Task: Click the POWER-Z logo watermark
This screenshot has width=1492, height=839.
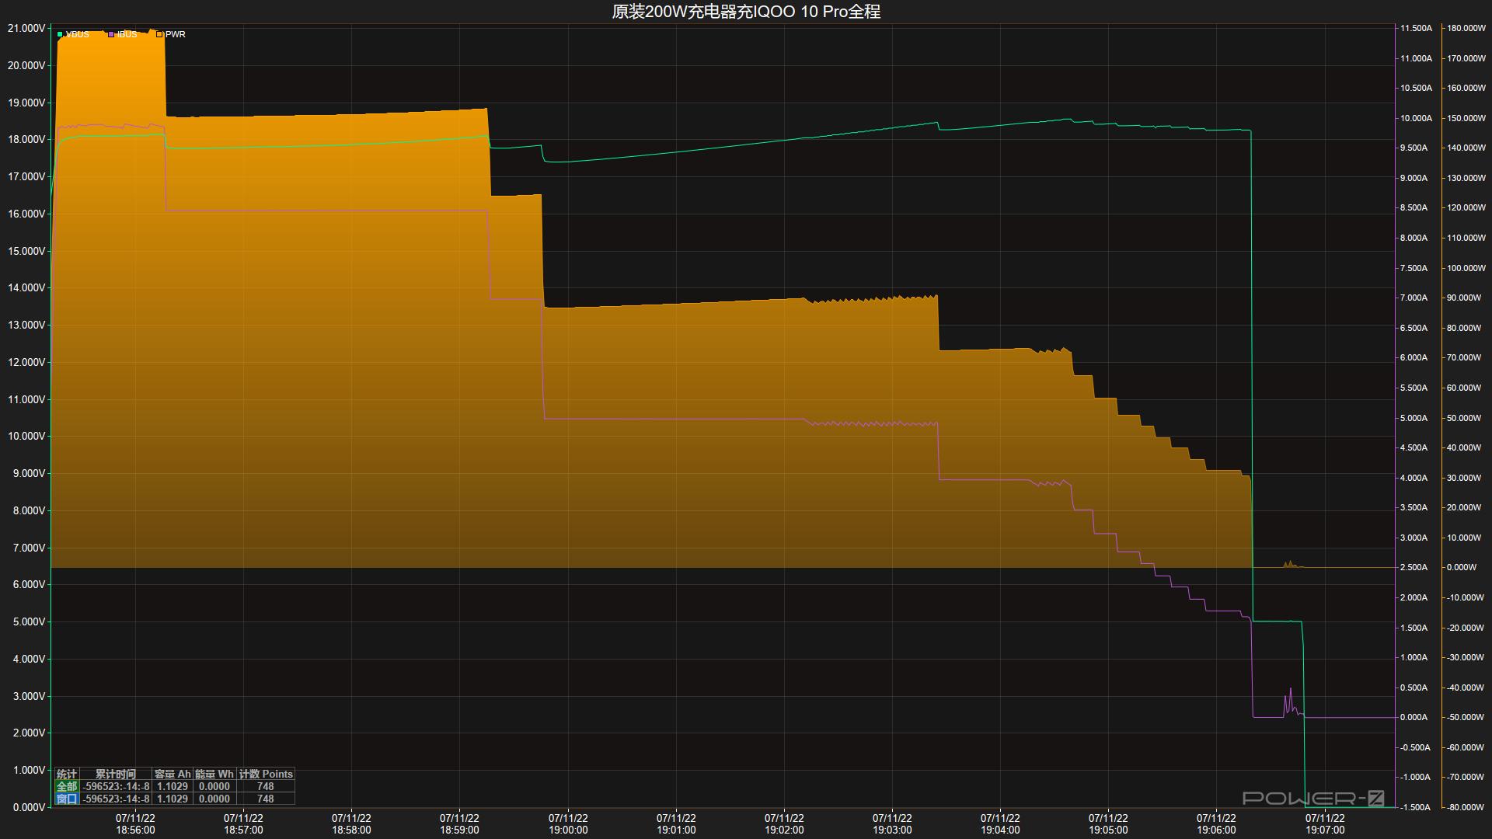Action: tap(1312, 798)
